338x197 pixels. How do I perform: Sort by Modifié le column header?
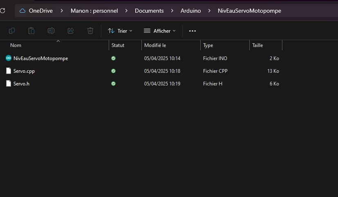tap(155, 45)
